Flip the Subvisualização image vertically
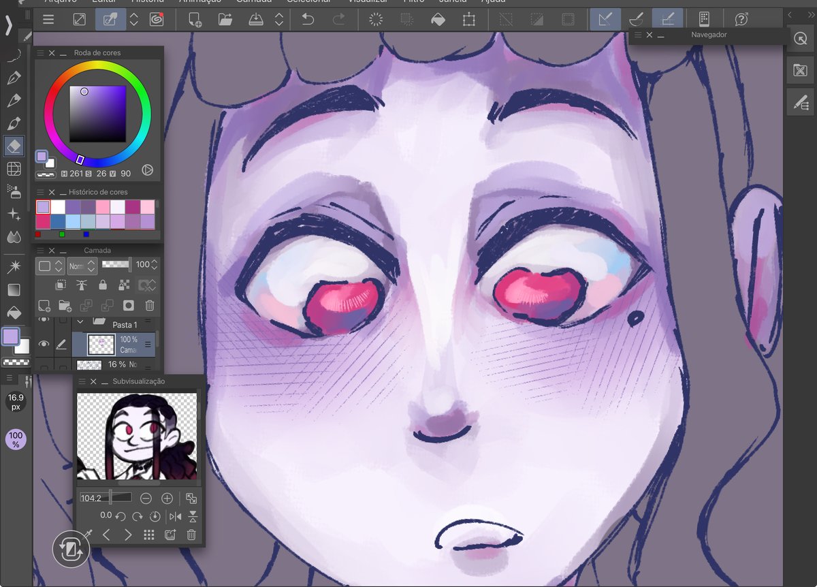The width and height of the screenshot is (817, 587). click(x=193, y=516)
